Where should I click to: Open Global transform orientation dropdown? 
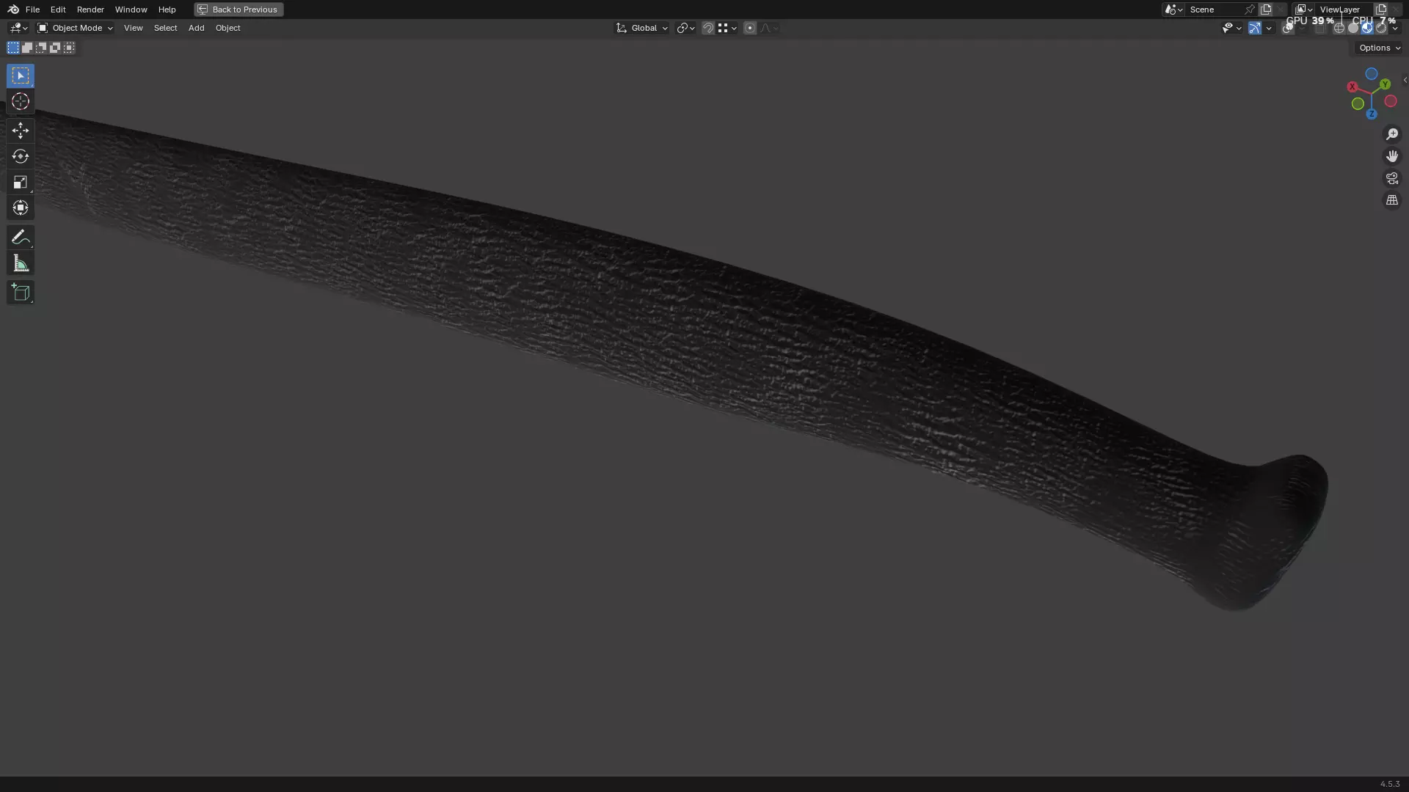(642, 28)
